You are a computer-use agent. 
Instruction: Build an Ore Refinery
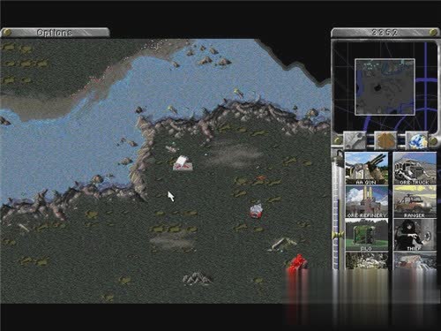point(366,201)
